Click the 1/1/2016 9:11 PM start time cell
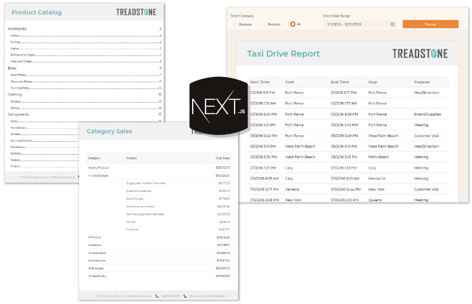This screenshot has width=472, height=304. tap(262, 93)
